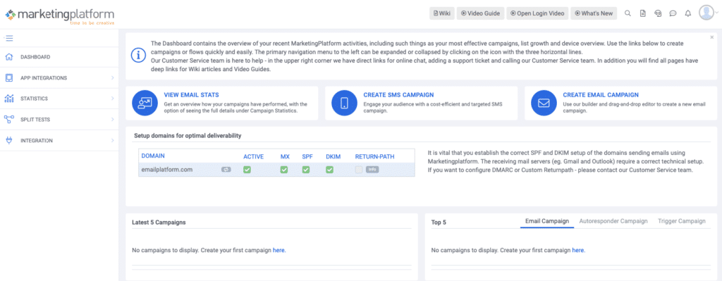
Task: Select the Email Campaign tab
Action: pos(547,221)
